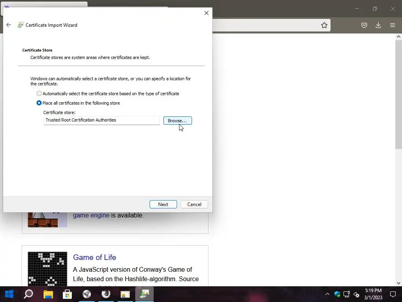
Task: Switch to the Firefox taskbar icon
Action: click(x=106, y=294)
